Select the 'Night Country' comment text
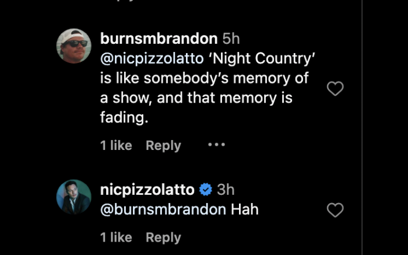This screenshot has width=408, height=255. pos(207,88)
